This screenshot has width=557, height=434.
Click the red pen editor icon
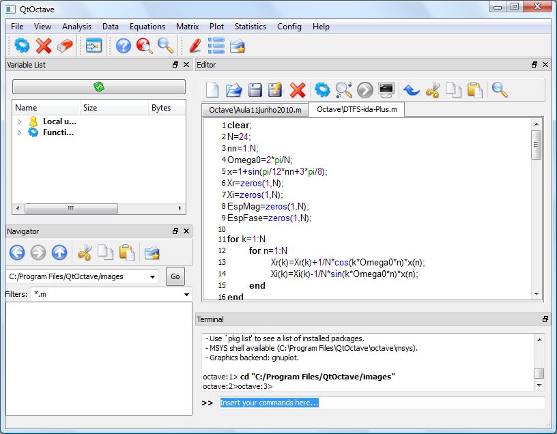[195, 46]
